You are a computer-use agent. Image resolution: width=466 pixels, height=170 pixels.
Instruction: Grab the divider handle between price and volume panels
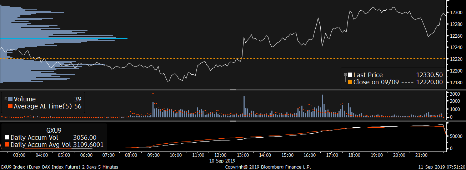point(233,90)
